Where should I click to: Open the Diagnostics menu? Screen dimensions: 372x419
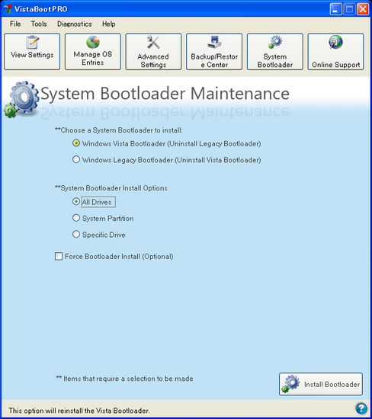(x=75, y=24)
